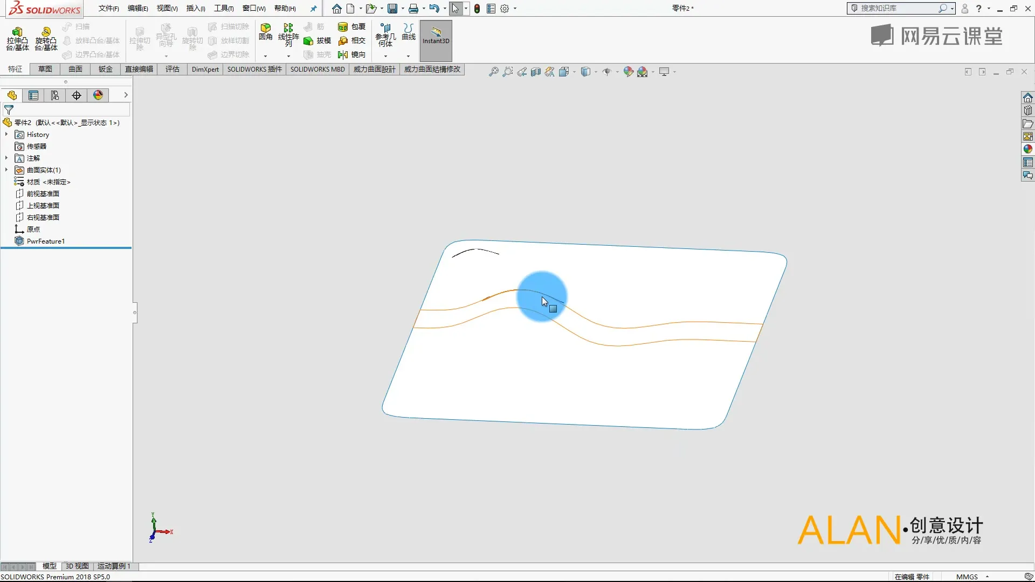Expand the History folder in the tree
This screenshot has width=1035, height=582.
[x=6, y=134]
